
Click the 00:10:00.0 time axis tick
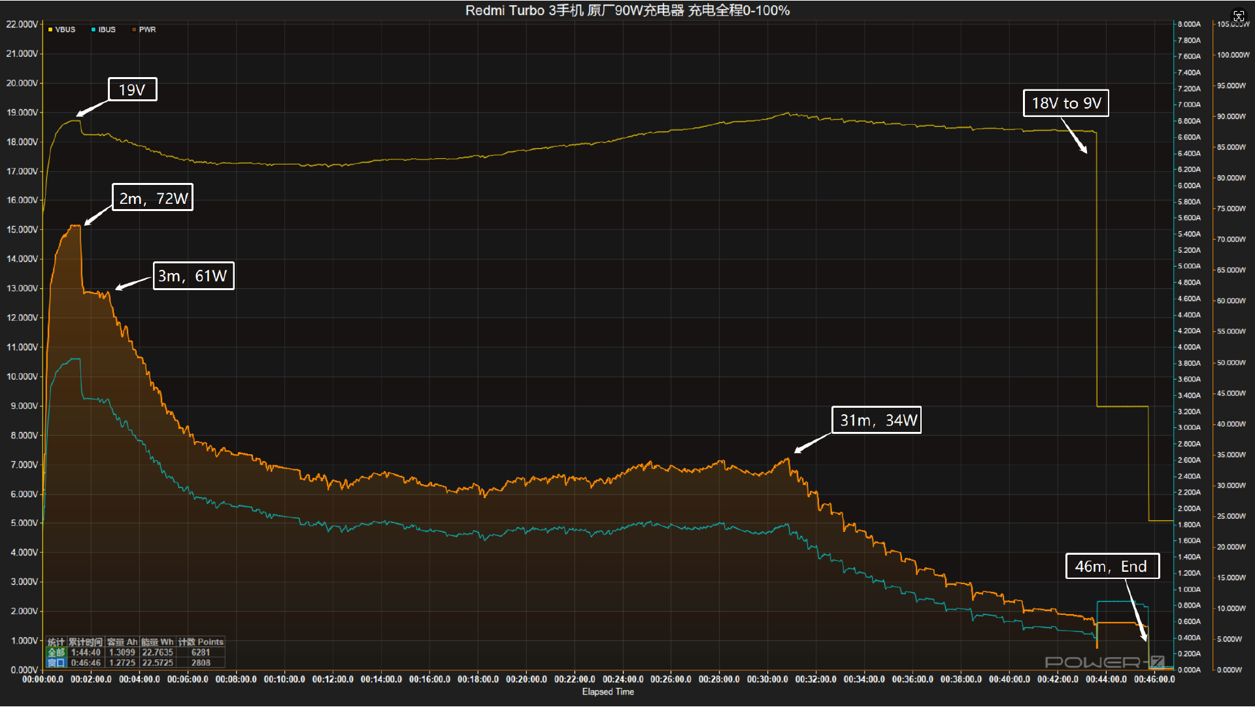284,680
